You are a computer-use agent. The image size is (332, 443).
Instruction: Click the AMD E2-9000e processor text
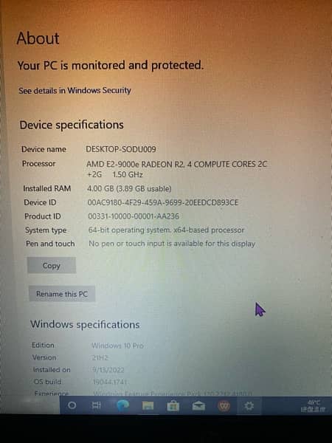(177, 169)
